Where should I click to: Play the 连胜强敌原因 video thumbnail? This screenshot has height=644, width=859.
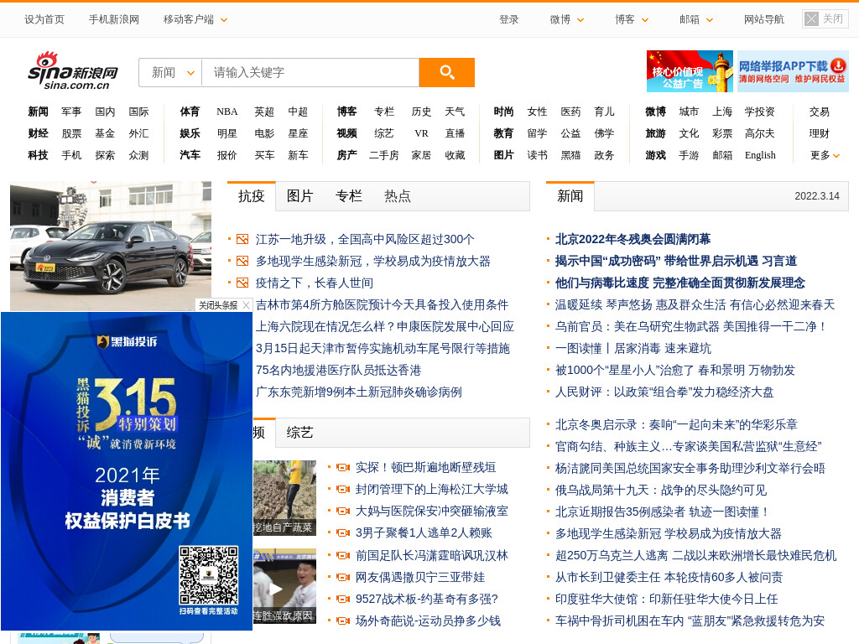[x=284, y=586]
